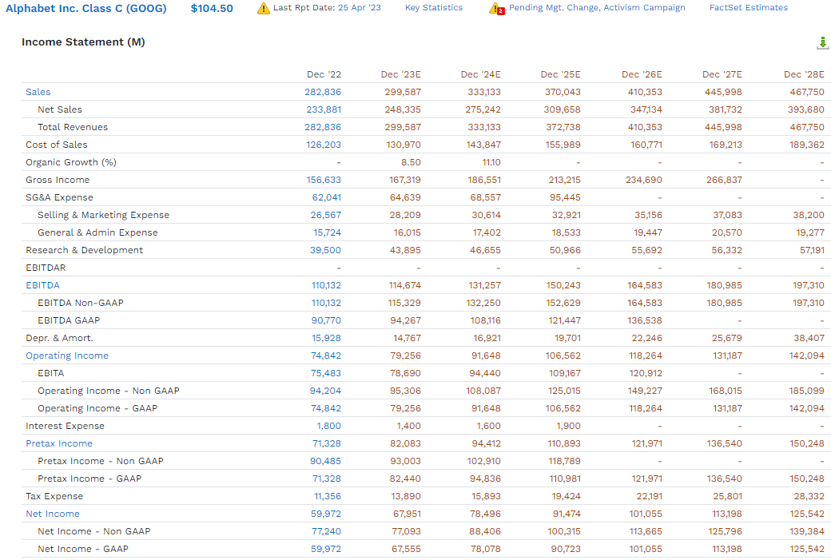The height and width of the screenshot is (560, 831).
Task: Click General & Admin Expense value 15,724
Action: (327, 232)
